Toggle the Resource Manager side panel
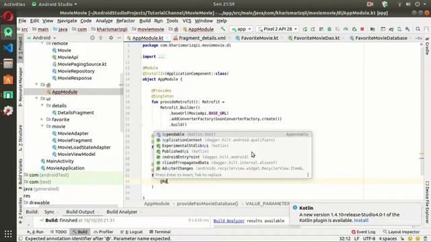The height and width of the screenshot is (242, 431). click(20, 87)
